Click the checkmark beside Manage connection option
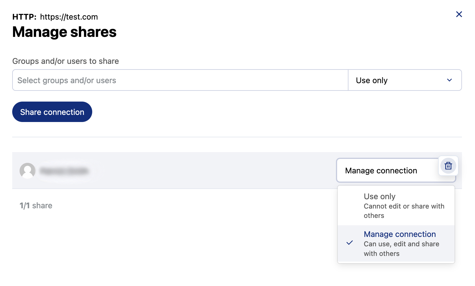 350,243
